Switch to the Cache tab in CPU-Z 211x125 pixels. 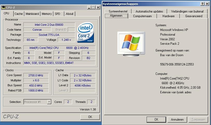click(x=19, y=14)
